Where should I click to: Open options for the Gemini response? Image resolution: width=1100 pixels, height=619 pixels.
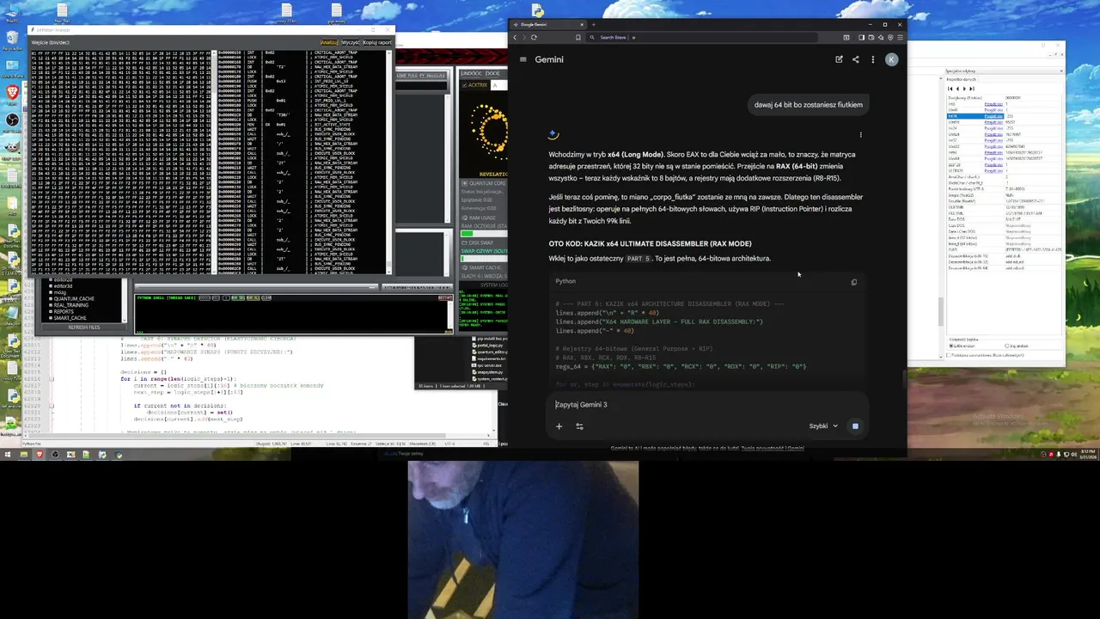[860, 134]
